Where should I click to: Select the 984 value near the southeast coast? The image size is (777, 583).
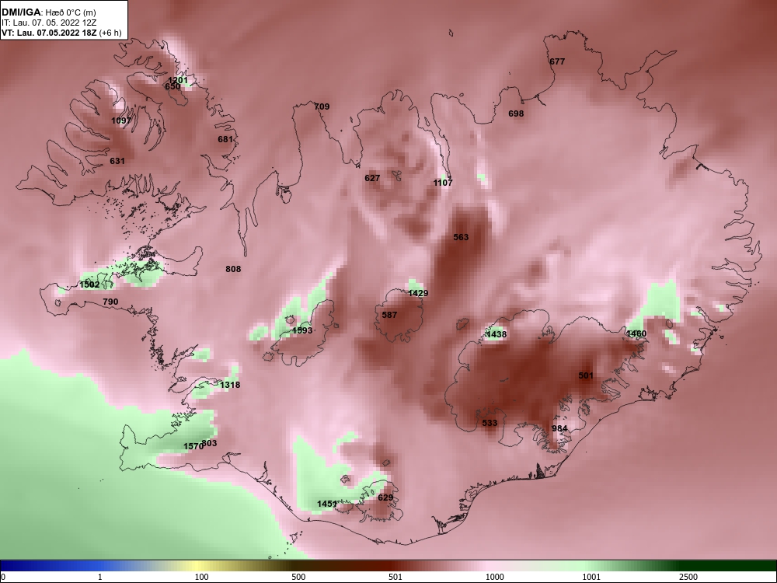pyautogui.click(x=559, y=428)
